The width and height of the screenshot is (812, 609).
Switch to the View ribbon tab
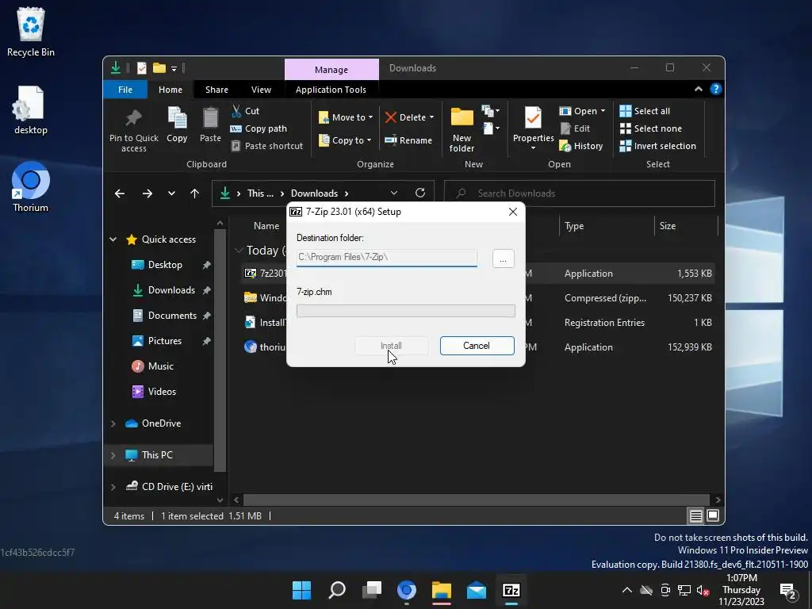261,90
